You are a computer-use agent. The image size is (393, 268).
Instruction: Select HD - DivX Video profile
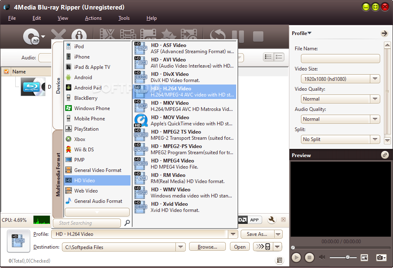click(185, 77)
